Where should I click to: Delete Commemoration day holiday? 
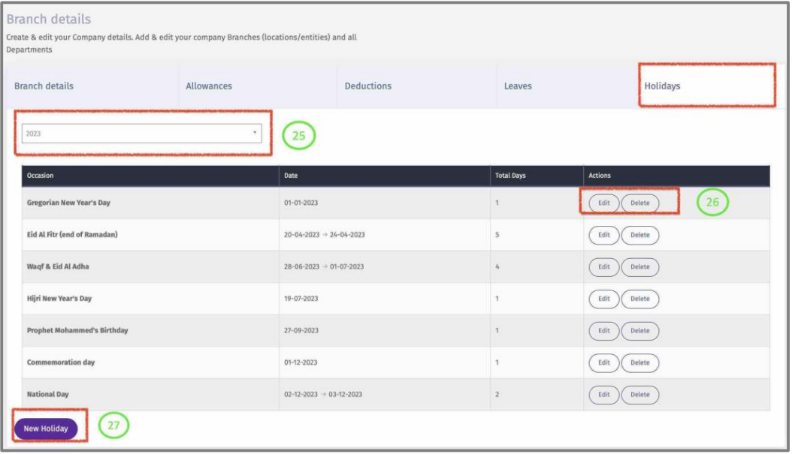(x=639, y=362)
